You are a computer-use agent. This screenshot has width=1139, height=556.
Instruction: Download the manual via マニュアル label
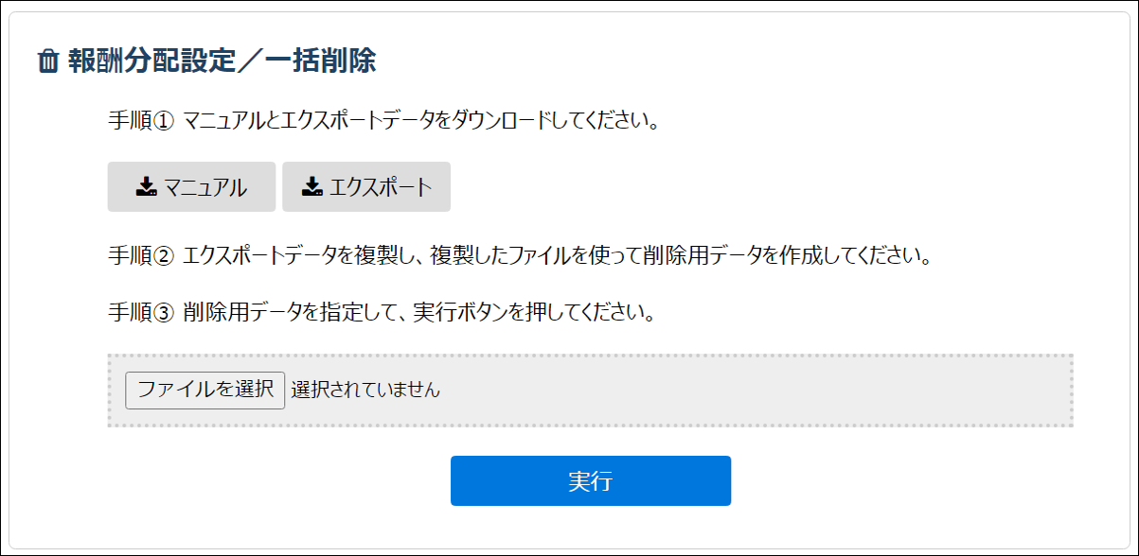pyautogui.click(x=205, y=187)
